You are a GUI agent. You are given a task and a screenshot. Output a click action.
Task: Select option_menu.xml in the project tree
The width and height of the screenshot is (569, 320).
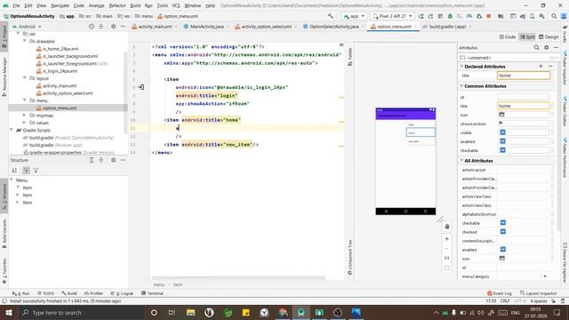(x=60, y=108)
